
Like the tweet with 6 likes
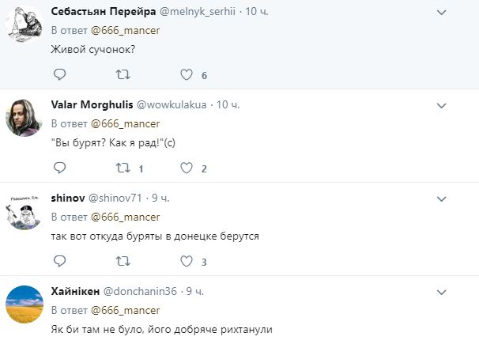[187, 74]
